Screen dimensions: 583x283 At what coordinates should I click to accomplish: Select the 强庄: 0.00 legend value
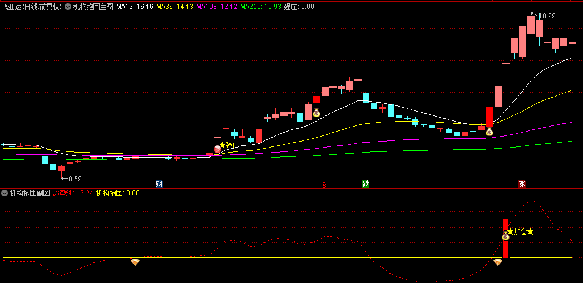299,7
